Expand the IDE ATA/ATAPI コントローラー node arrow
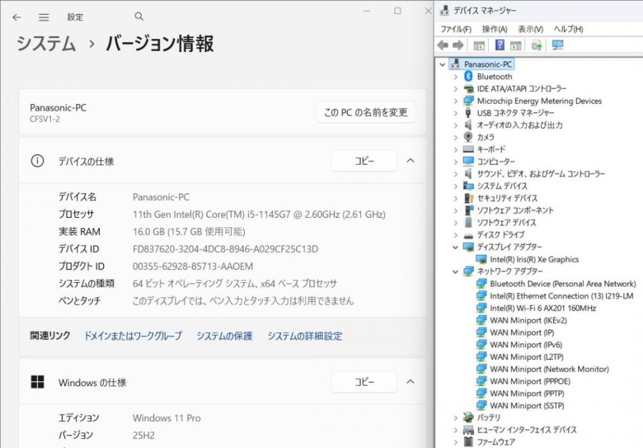This screenshot has width=643, height=448. pos(456,89)
